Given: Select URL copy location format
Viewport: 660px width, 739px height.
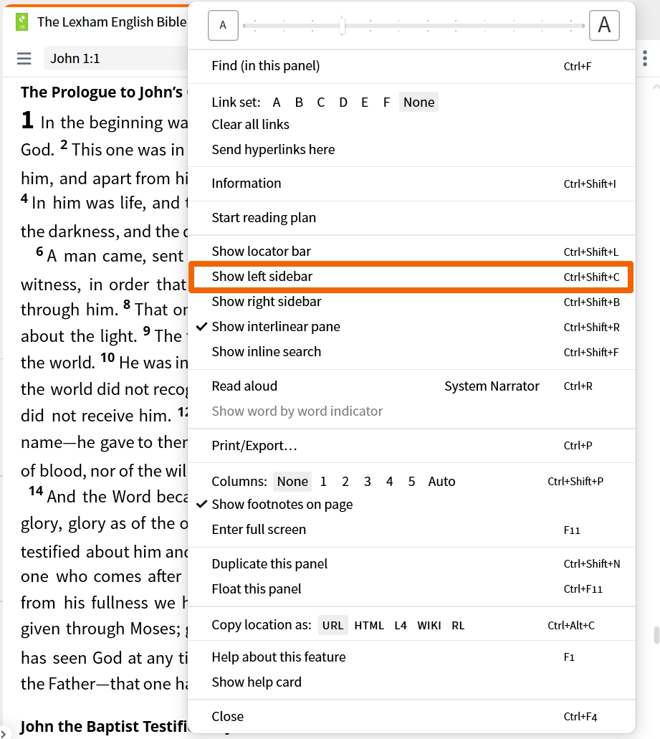Looking at the screenshot, I should (333, 626).
